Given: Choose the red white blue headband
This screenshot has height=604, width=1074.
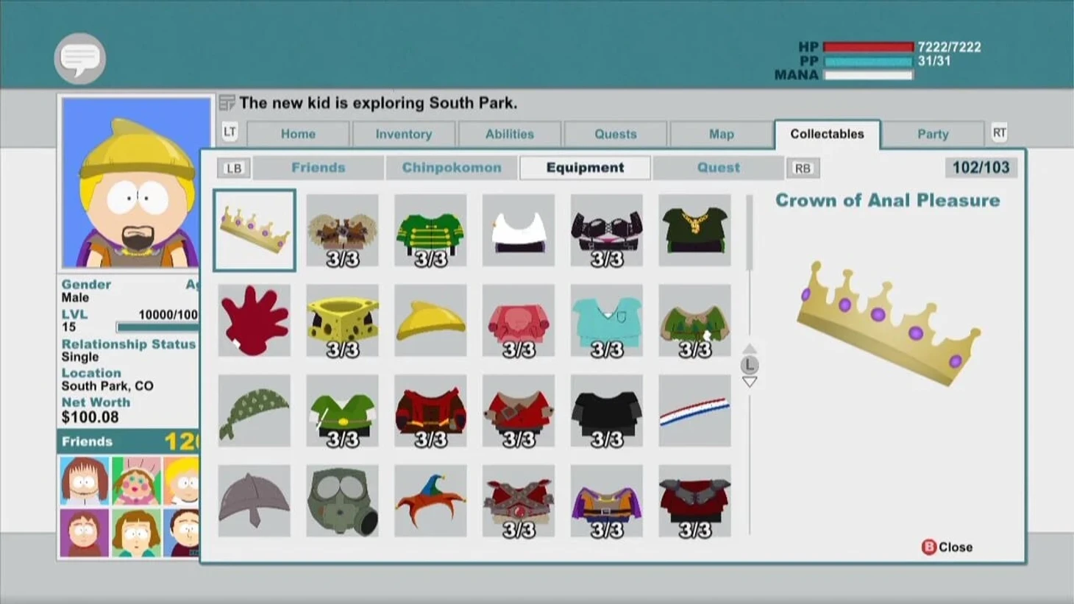Looking at the screenshot, I should click(694, 411).
